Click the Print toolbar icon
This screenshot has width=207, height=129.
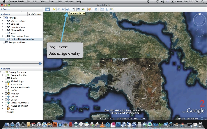(107, 9)
